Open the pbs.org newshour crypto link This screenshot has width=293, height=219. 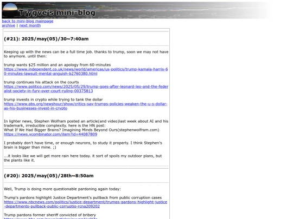click(86, 106)
